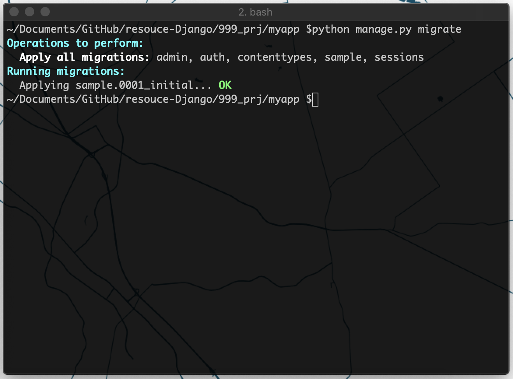Click the minimize window button
Image resolution: width=513 pixels, height=379 pixels.
point(30,12)
